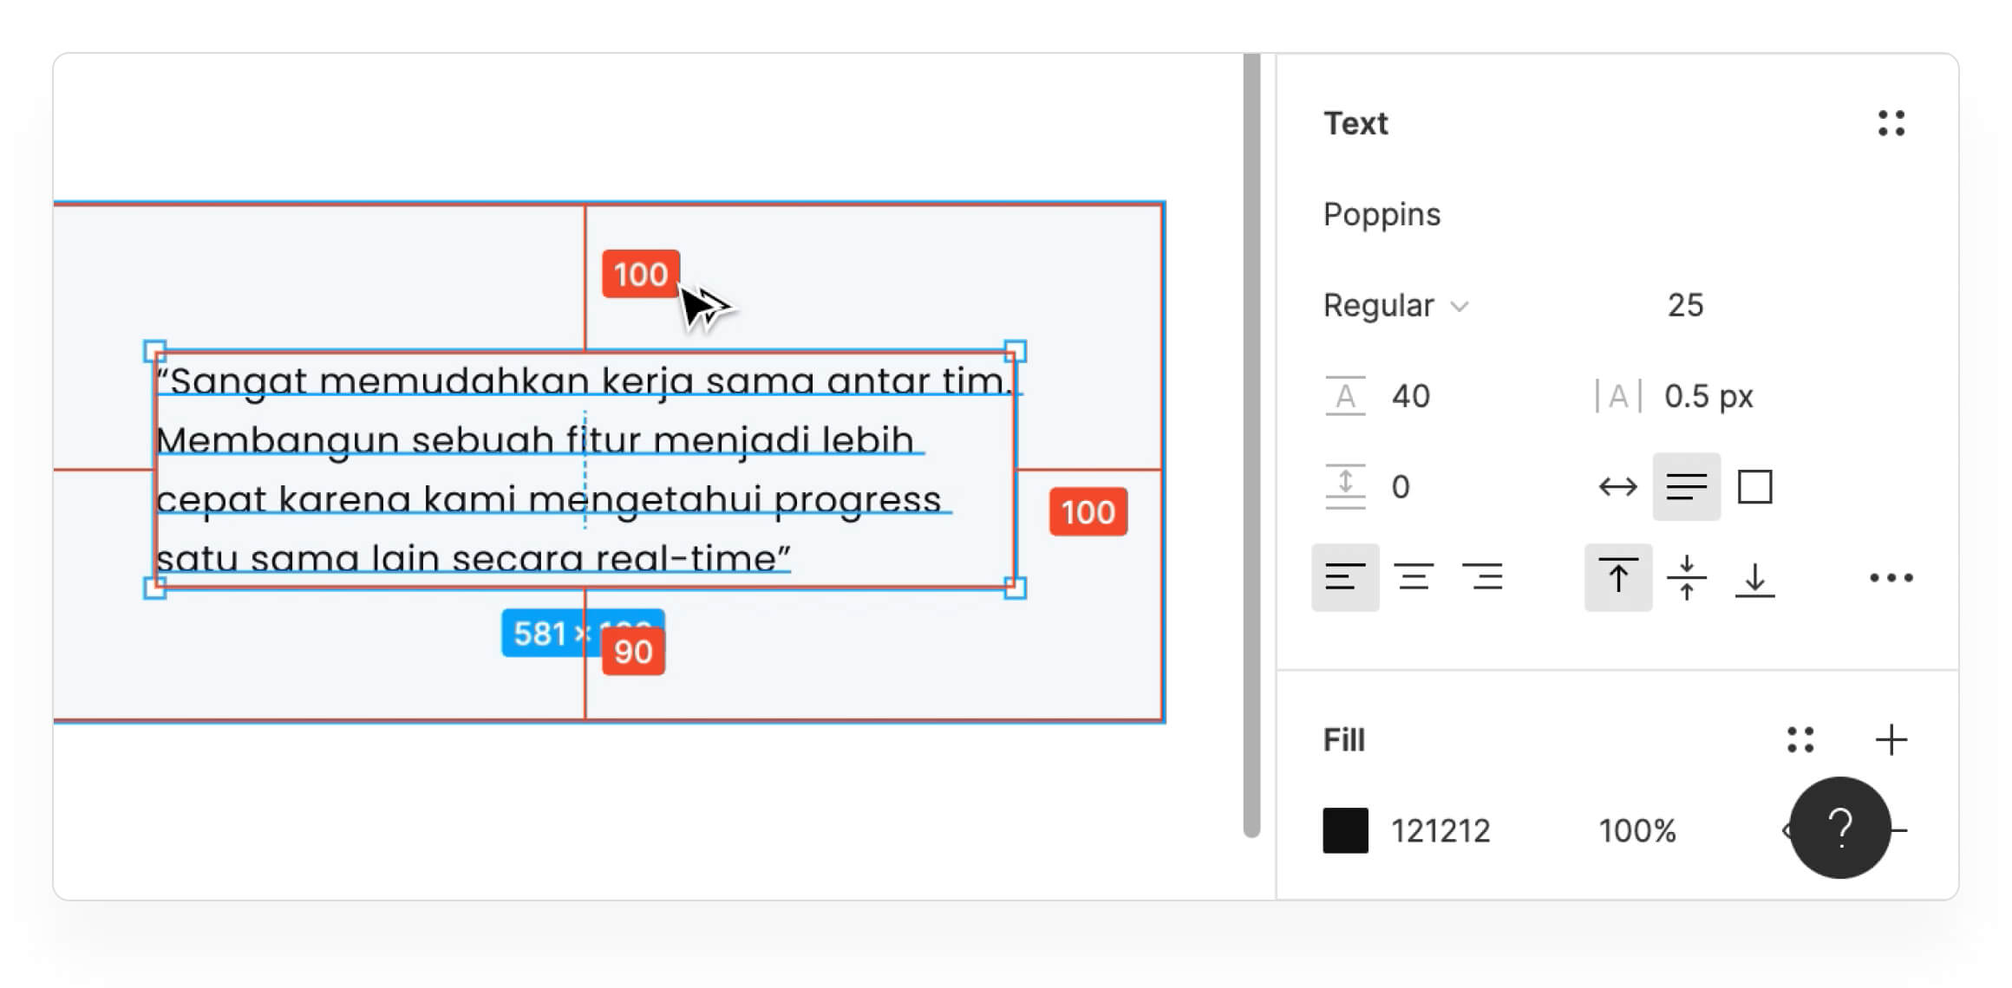Image resolution: width=2012 pixels, height=988 pixels.
Task: Select auto width text resizing icon
Action: click(1617, 487)
